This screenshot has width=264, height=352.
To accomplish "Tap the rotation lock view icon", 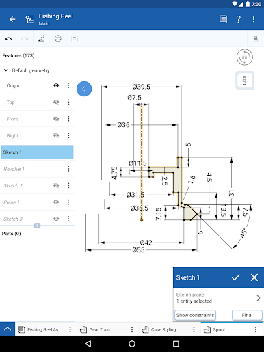I will (x=245, y=57).
